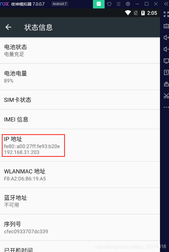Toggle fullscreen mode in the sidebar
This screenshot has height=252, width=169.
pos(166,14)
